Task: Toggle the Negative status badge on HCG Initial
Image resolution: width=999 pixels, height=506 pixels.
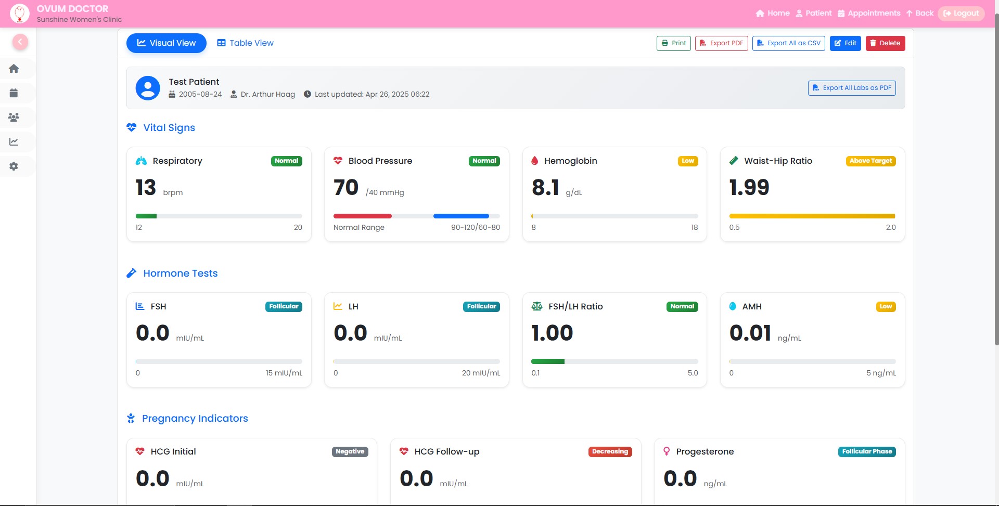Action: tap(350, 451)
